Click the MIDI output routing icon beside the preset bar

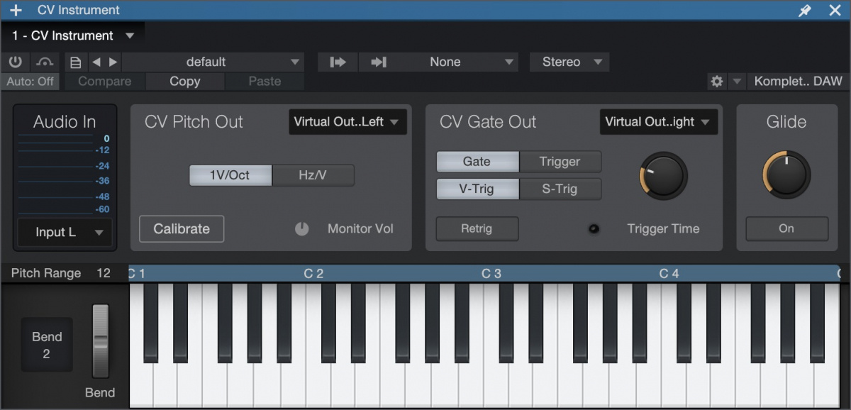click(x=338, y=62)
